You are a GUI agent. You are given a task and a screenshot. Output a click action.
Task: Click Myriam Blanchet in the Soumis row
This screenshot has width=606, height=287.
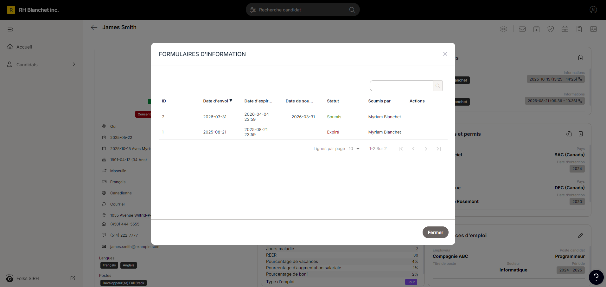click(385, 117)
